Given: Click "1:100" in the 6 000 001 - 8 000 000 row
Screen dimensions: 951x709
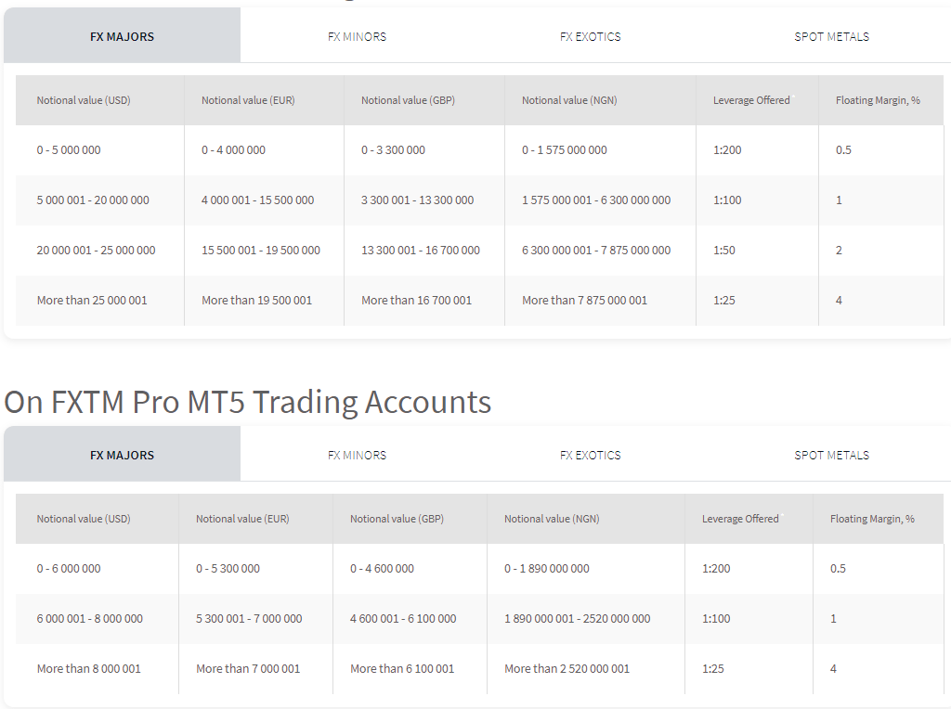Looking at the screenshot, I should pyautogui.click(x=716, y=619).
